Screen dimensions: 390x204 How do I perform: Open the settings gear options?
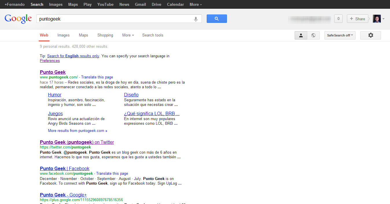coord(370,35)
